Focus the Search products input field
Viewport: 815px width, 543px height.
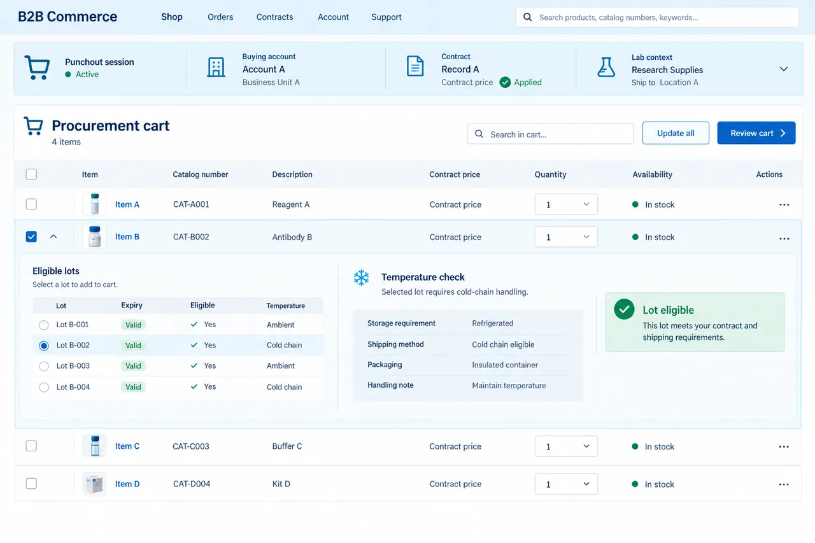[657, 17]
